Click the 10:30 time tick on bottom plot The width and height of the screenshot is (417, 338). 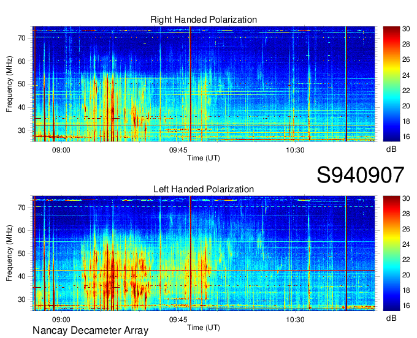coord(295,320)
